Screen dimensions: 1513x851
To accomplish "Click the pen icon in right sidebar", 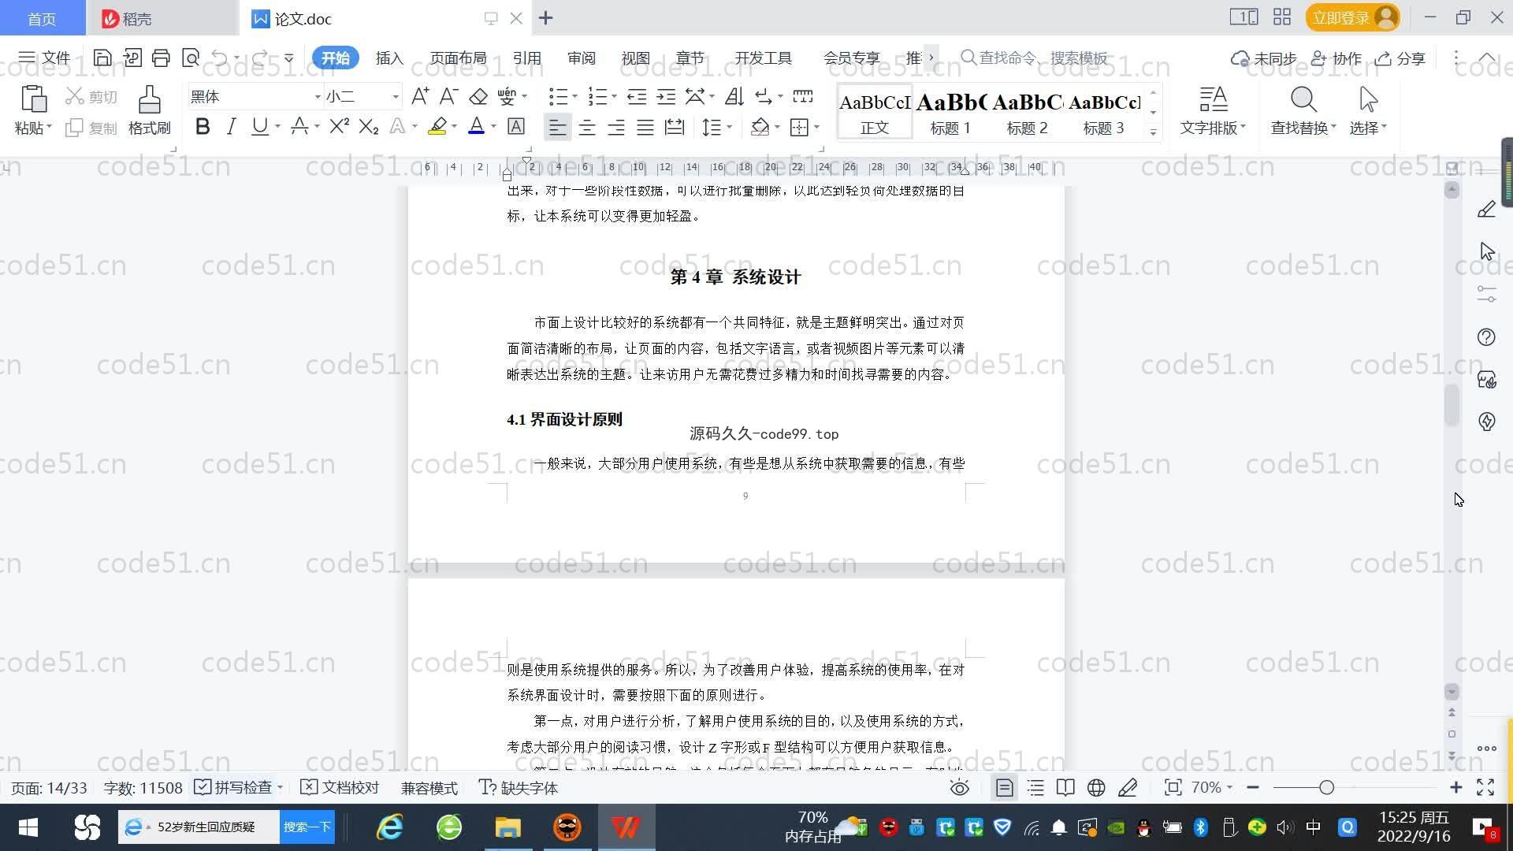I will click(1486, 210).
